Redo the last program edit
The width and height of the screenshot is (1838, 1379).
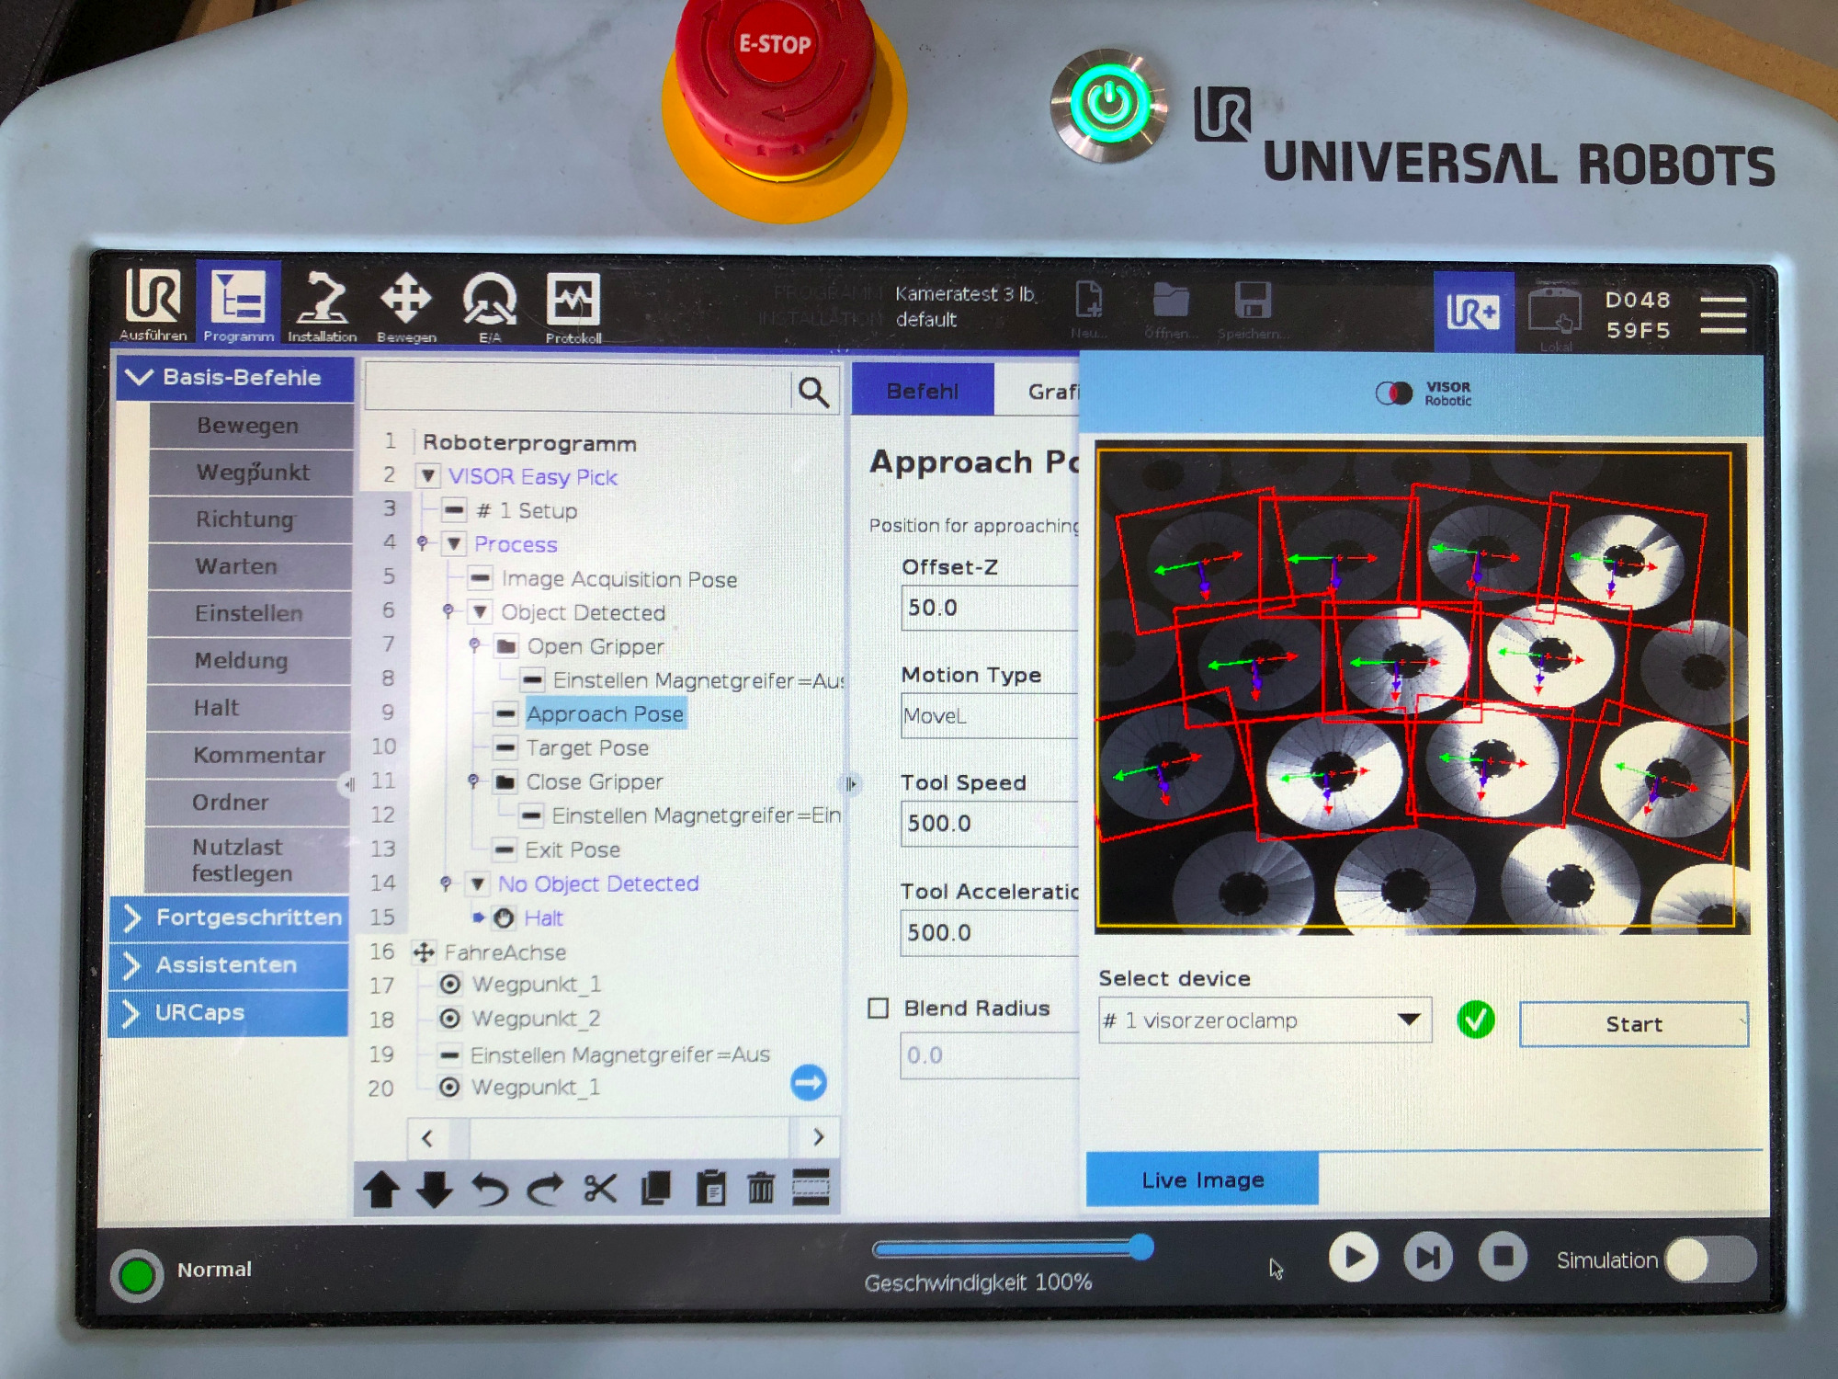545,1190
